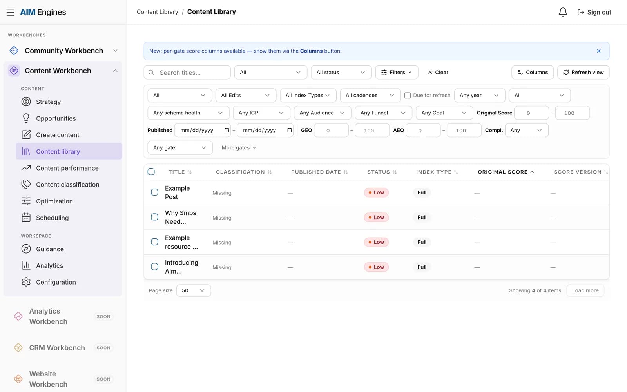Click the Content performance trend icon
Image resolution: width=627 pixels, height=392 pixels.
(26, 168)
